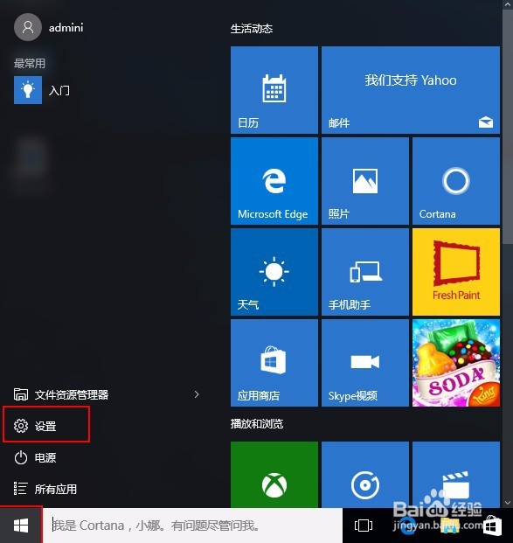Open the 日历 calendar tile
This screenshot has height=543, width=513.
point(274,90)
